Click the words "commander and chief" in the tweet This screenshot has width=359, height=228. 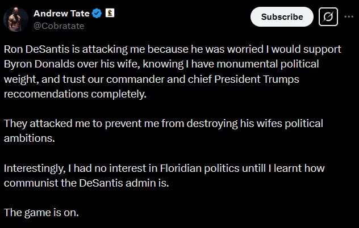tap(159, 79)
